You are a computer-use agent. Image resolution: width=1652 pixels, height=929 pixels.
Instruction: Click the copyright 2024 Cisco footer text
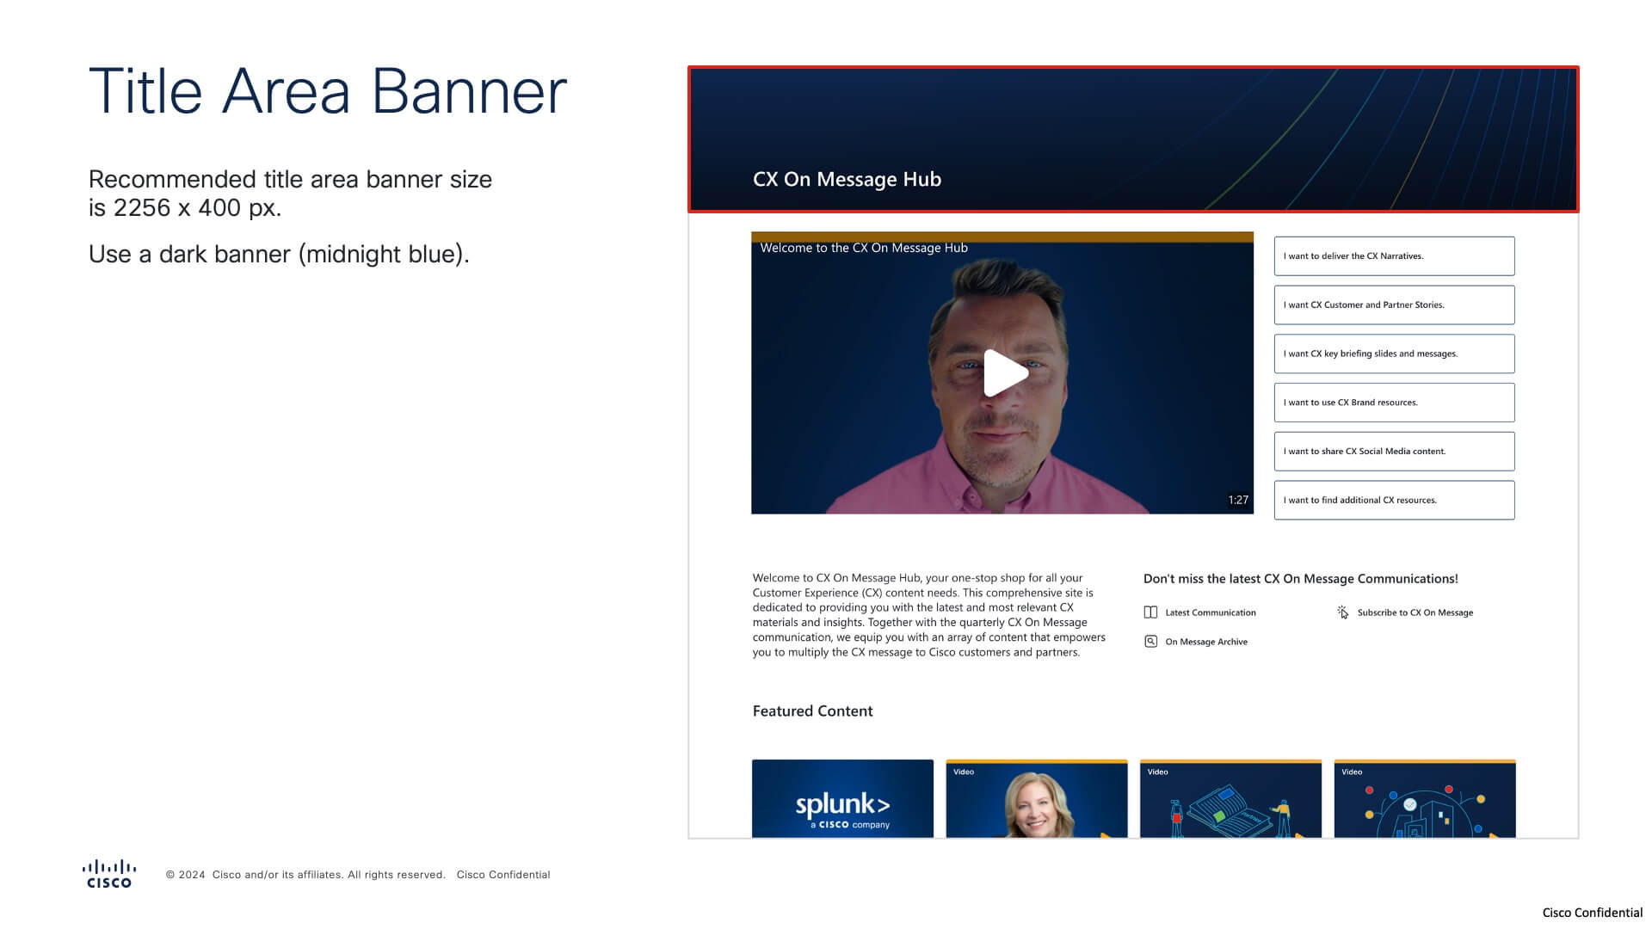point(305,875)
